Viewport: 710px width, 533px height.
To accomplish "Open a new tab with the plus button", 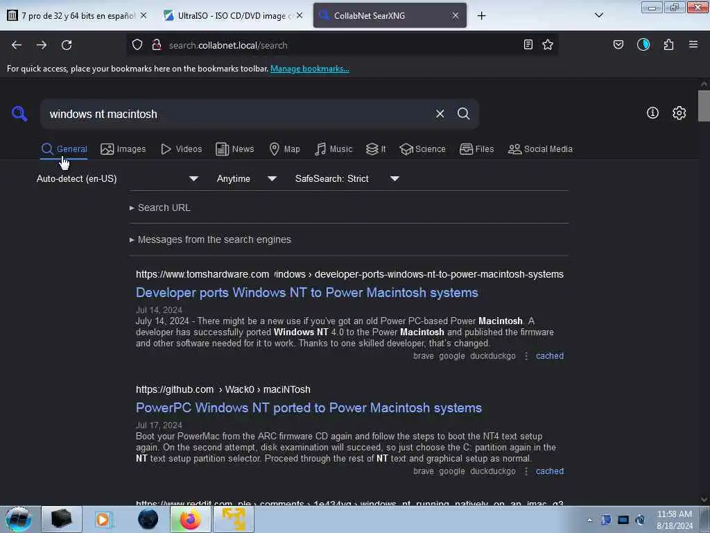I will point(482,16).
